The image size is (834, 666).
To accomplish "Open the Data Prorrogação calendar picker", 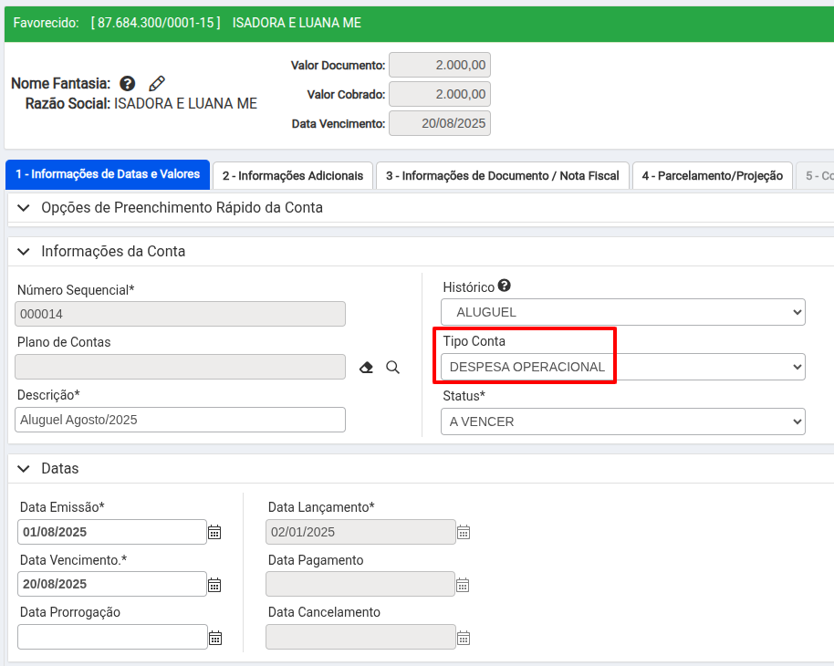I will pos(214,638).
